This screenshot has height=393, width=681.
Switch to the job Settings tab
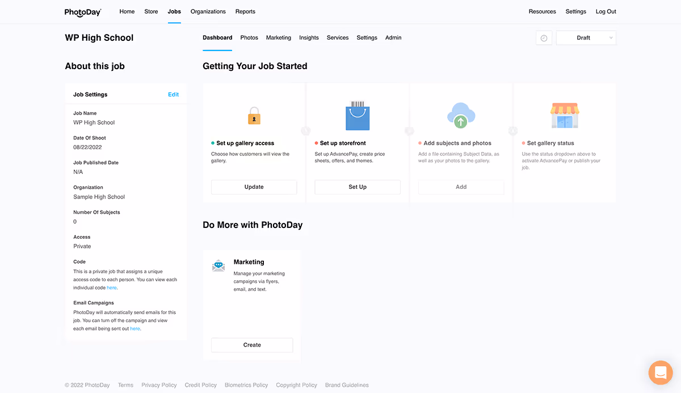point(367,37)
